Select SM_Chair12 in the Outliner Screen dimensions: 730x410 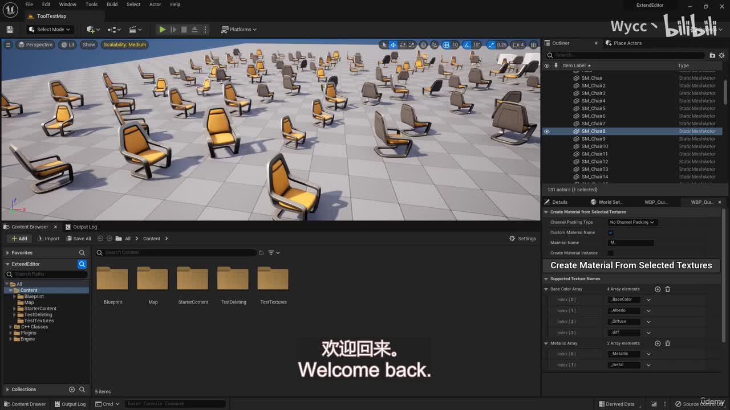pos(594,162)
